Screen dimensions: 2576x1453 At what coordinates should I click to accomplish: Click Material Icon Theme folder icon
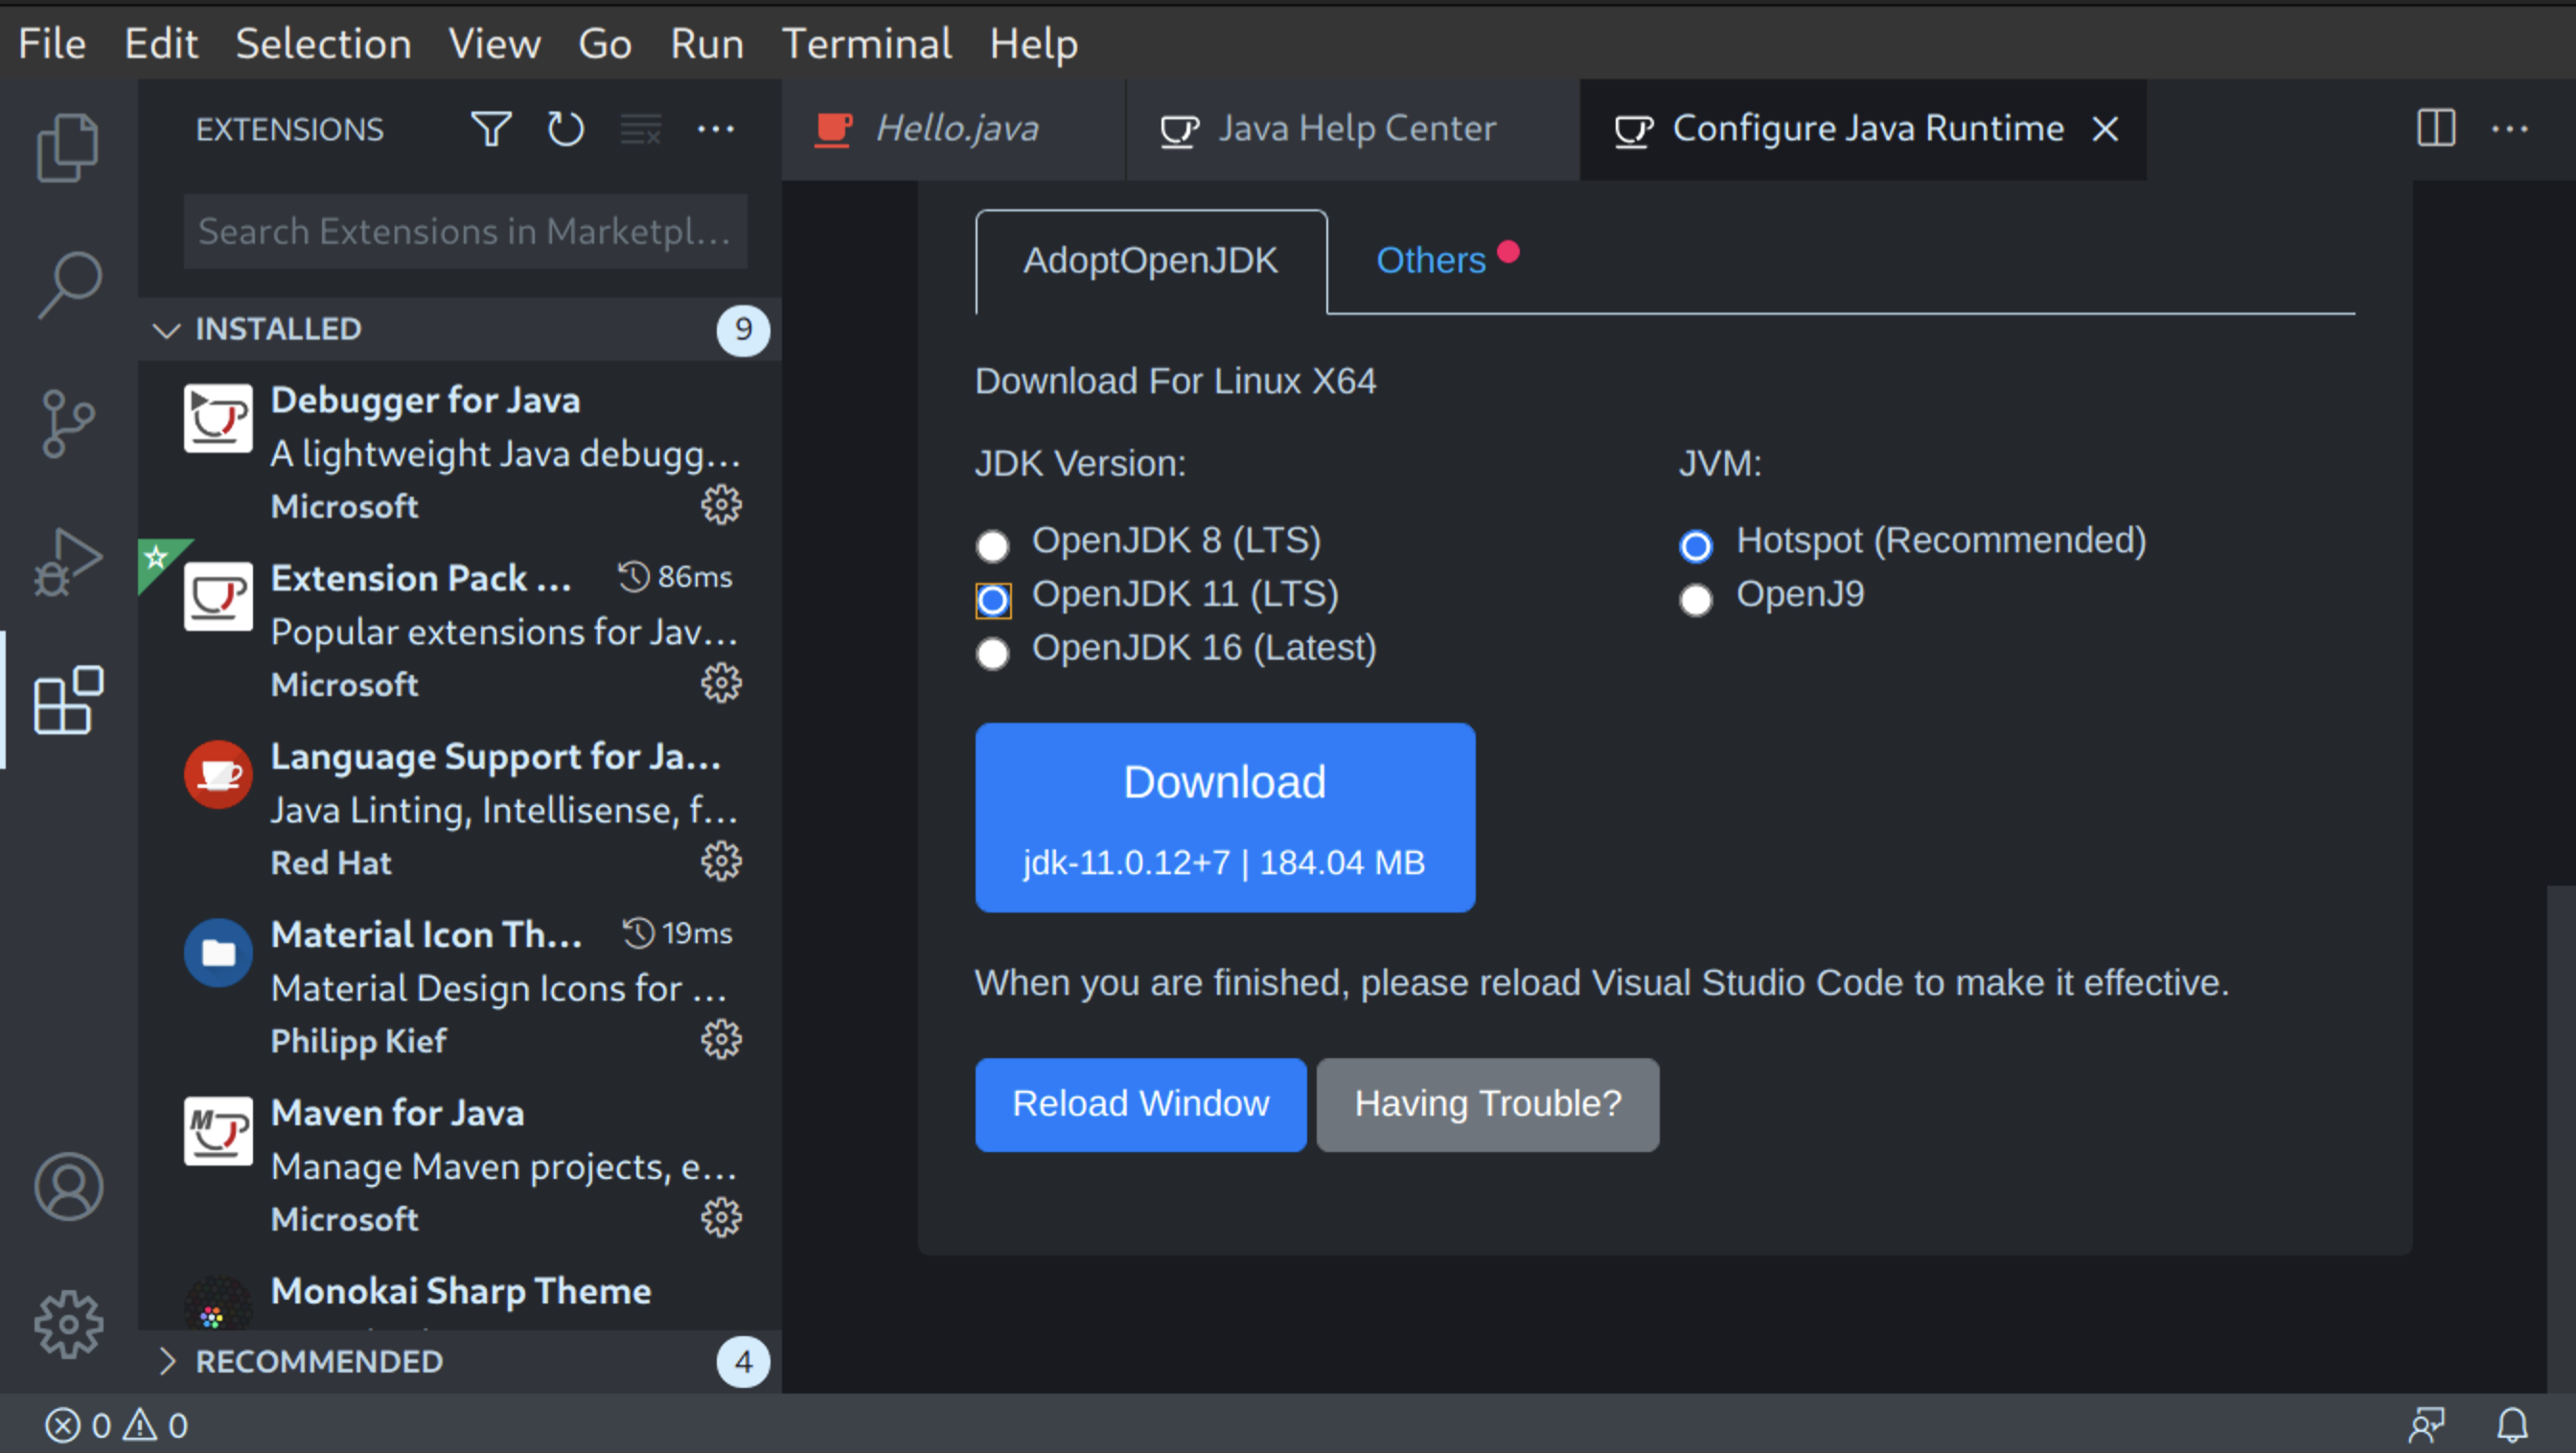218,952
